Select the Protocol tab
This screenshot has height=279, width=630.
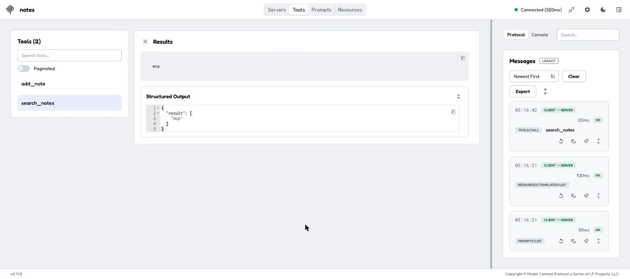pos(516,35)
